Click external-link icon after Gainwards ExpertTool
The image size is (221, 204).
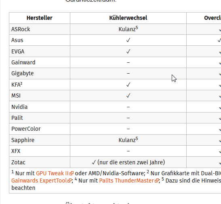69,181
